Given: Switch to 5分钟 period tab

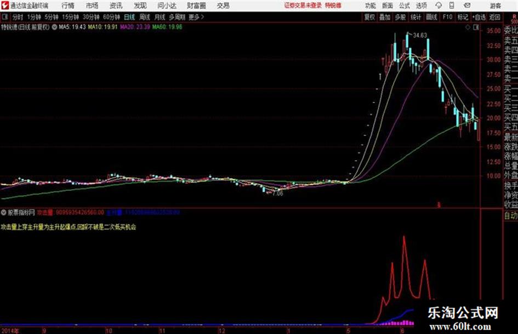Looking at the screenshot, I should 52,17.
